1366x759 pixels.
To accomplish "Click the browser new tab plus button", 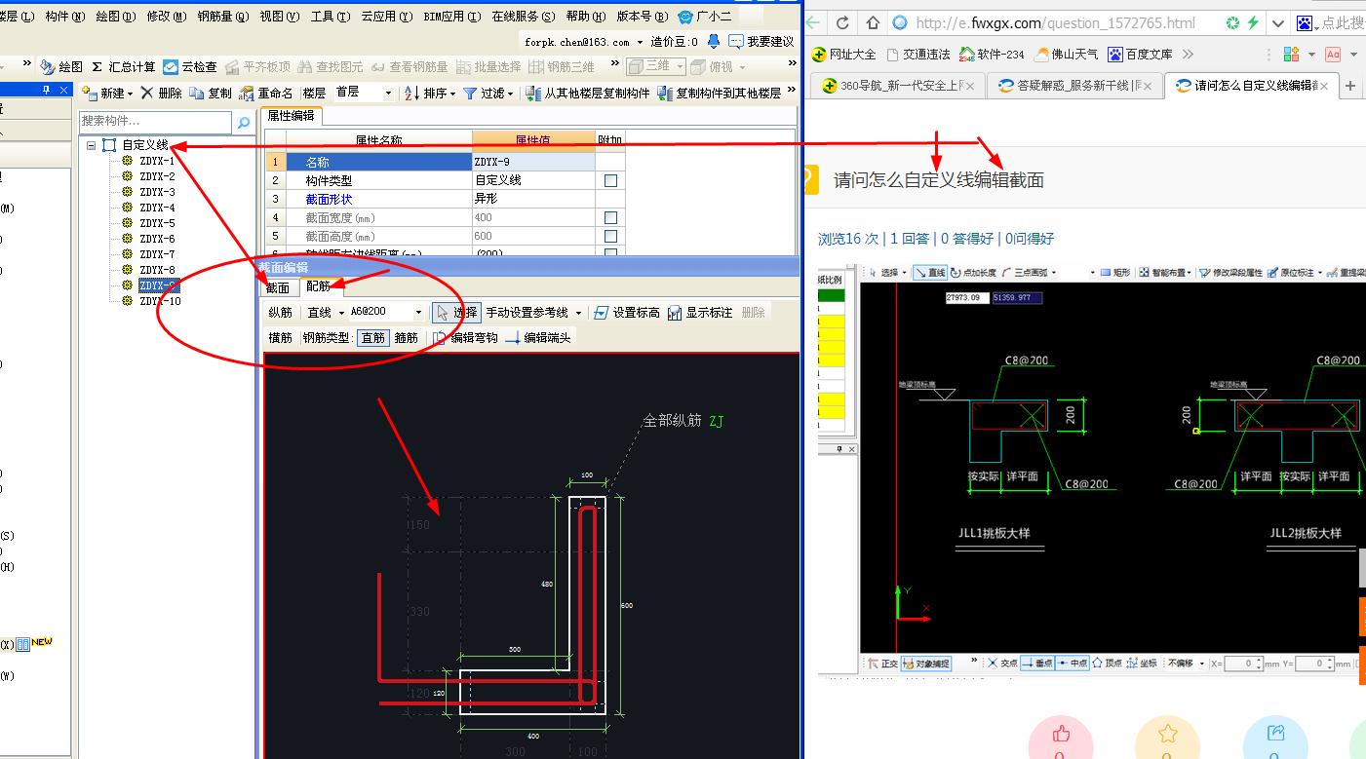I will click(x=1350, y=86).
